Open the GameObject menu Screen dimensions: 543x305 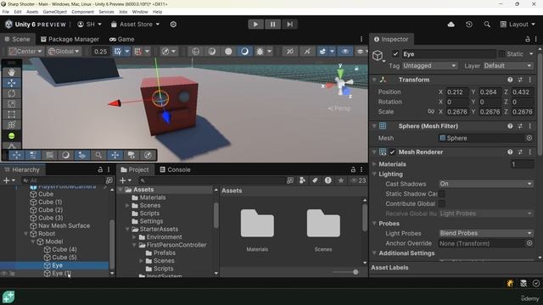(x=54, y=12)
